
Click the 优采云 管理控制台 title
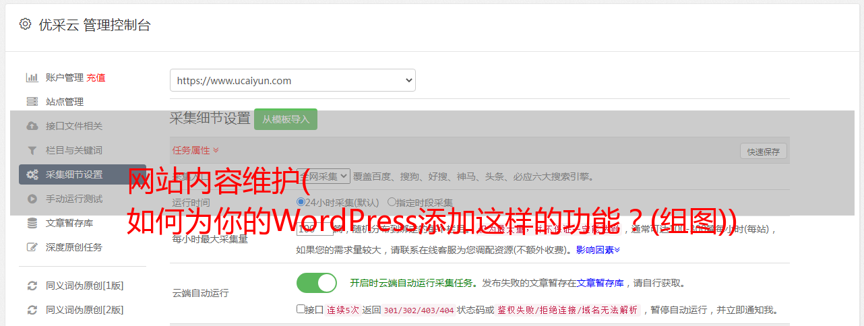point(94,25)
